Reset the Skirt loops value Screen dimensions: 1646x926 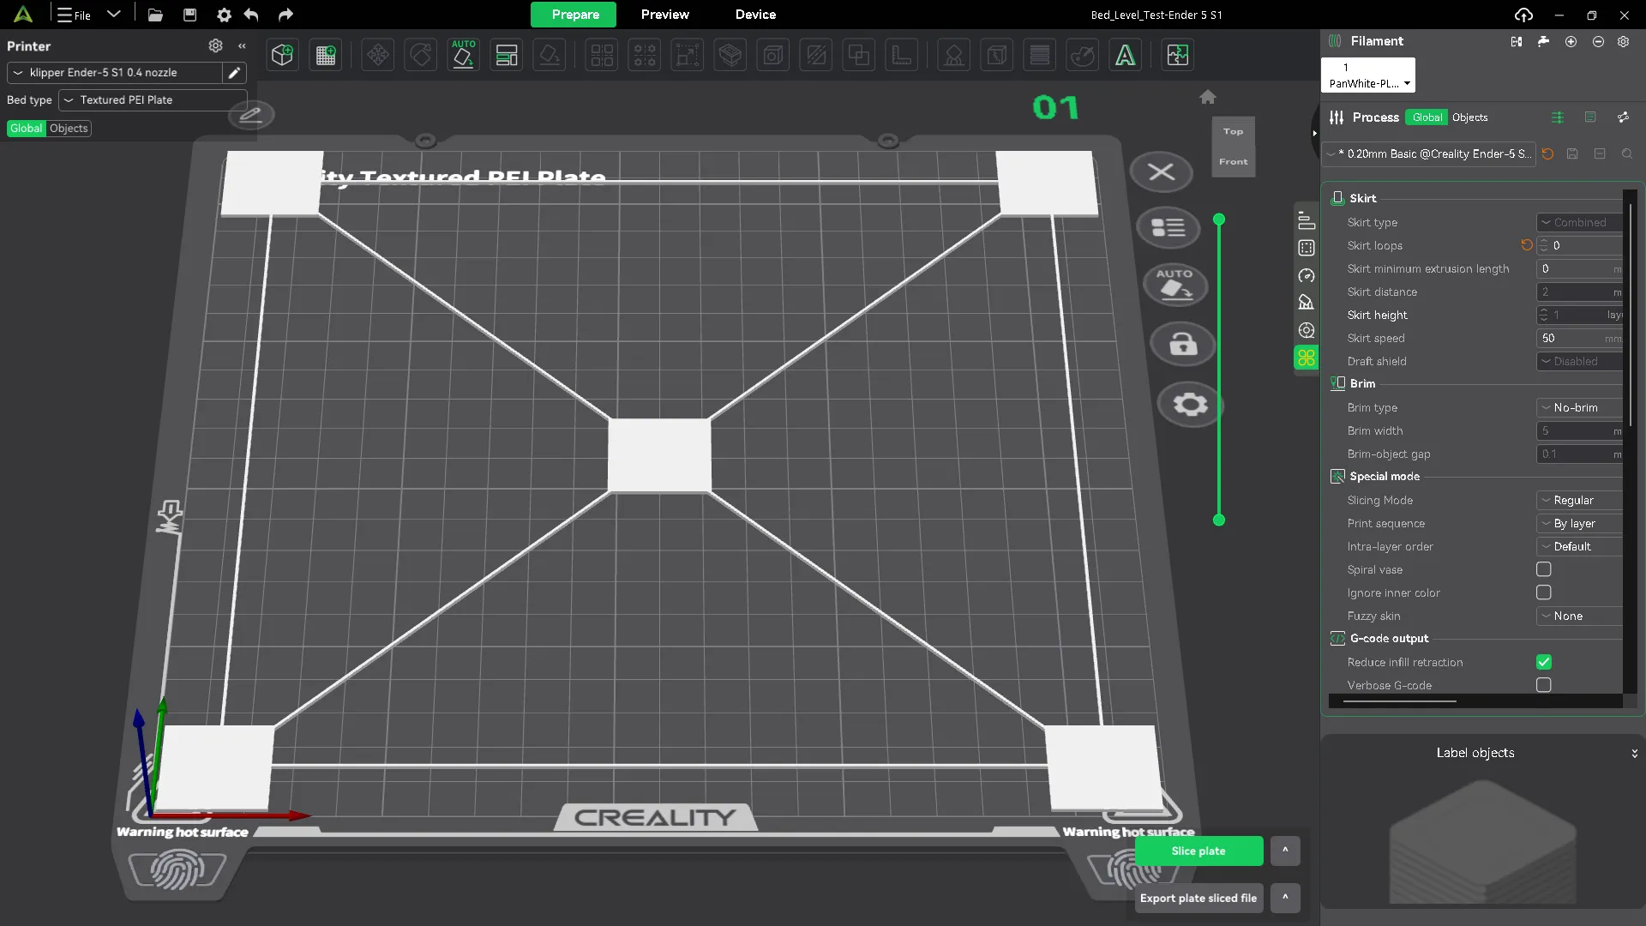click(x=1527, y=245)
